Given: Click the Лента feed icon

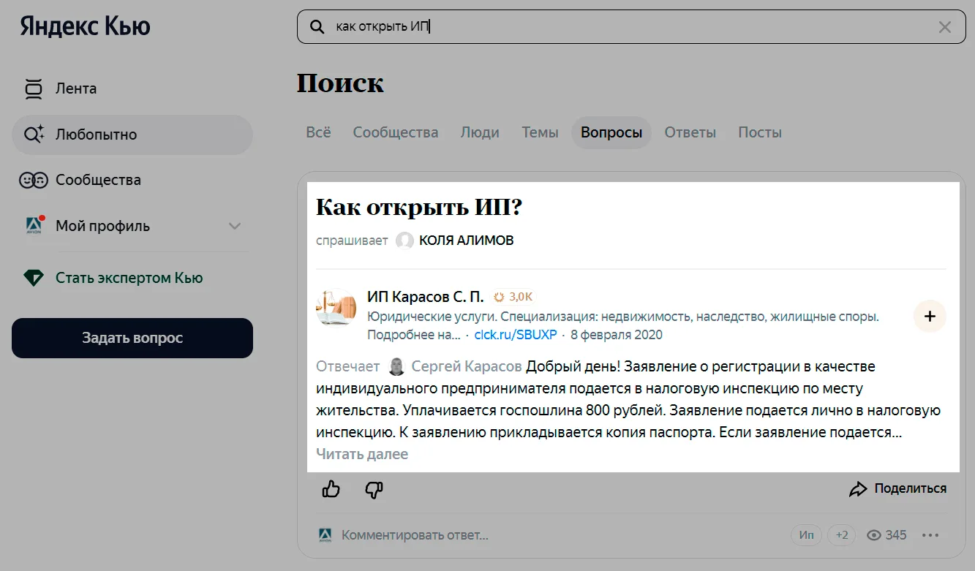Looking at the screenshot, I should [x=33, y=88].
